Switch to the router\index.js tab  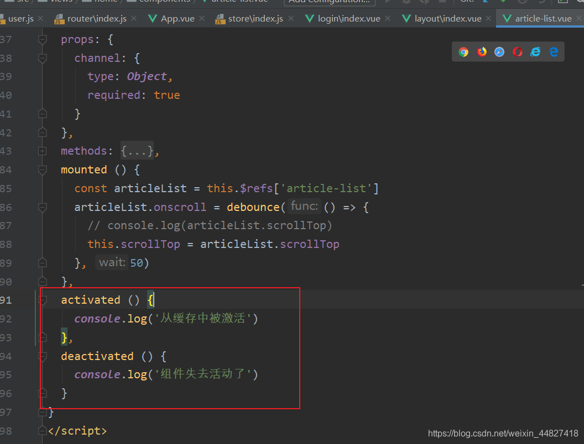(x=97, y=19)
